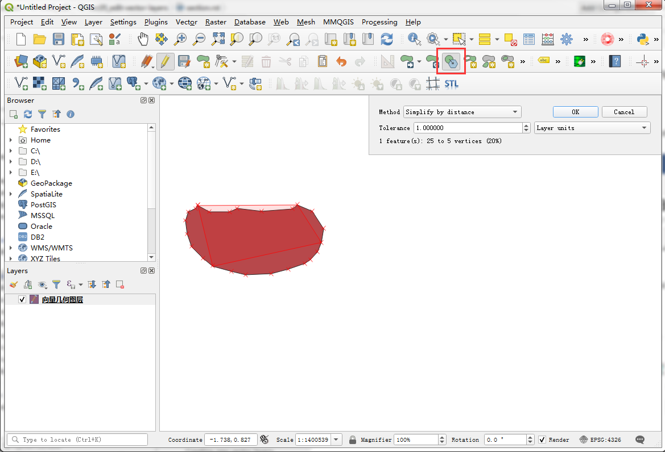Screen dimensions: 665x452
Task: Open the Help question mark icon
Action: [615, 62]
